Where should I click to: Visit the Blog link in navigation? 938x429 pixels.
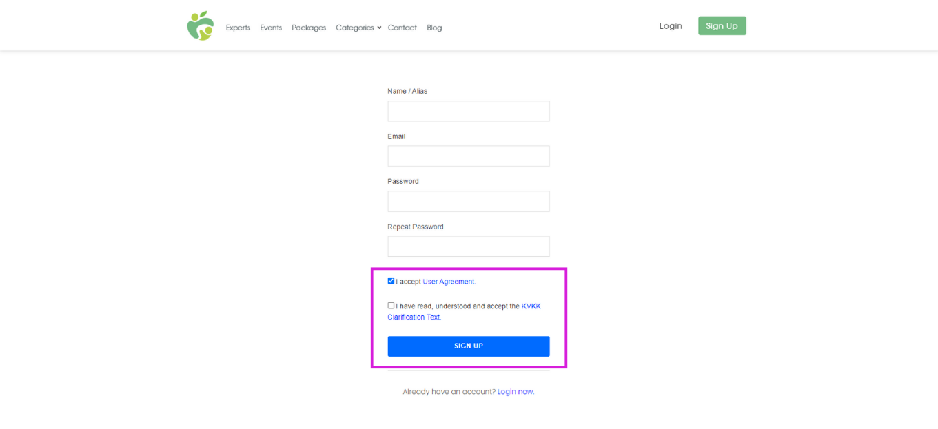click(x=434, y=28)
